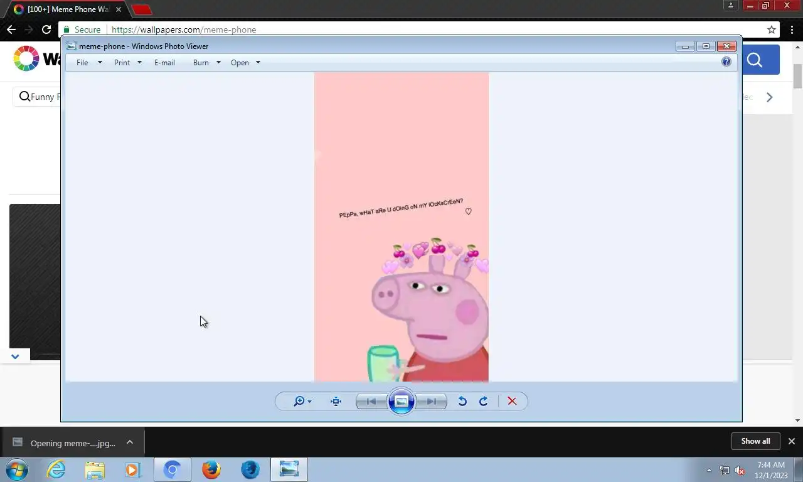803x482 pixels.
Task: Click the website logo color wheel
Action: click(26, 58)
